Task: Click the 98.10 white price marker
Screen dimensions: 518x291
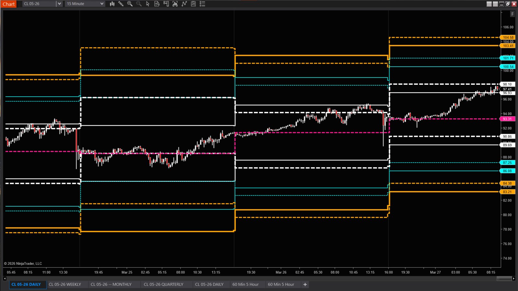Action: (x=508, y=84)
